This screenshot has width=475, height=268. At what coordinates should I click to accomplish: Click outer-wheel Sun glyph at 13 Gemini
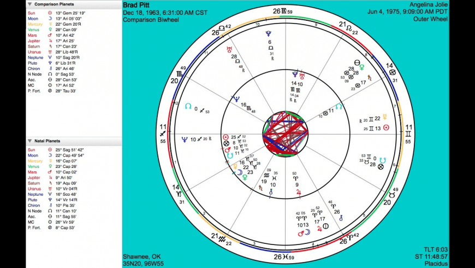click(386, 128)
